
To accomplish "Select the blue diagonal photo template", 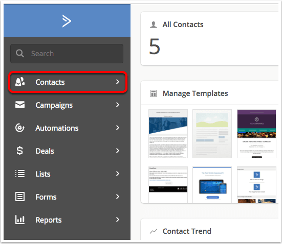I will pyautogui.click(x=168, y=134).
